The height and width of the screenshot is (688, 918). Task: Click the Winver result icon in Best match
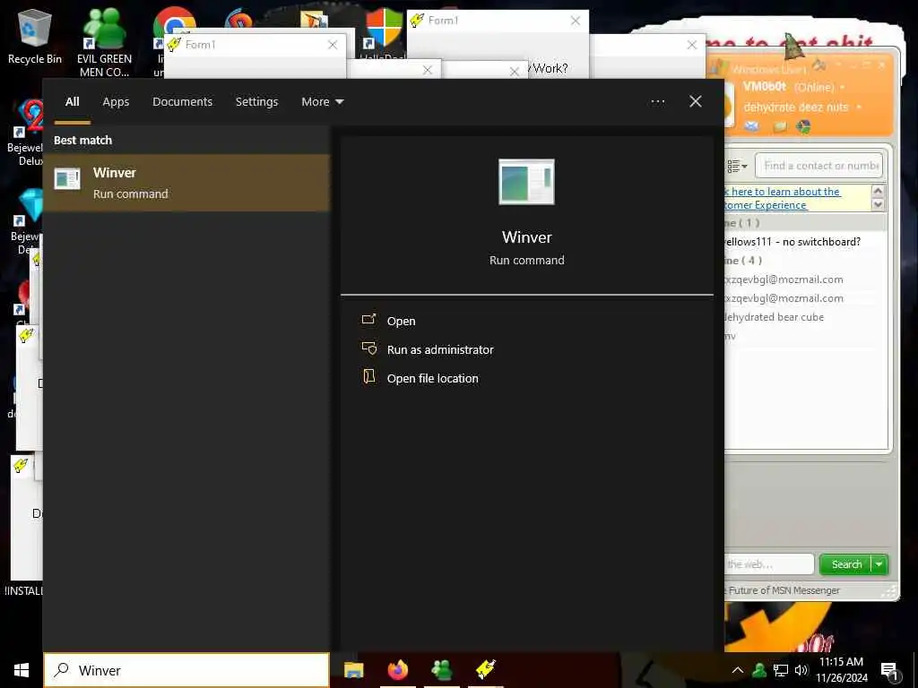[x=67, y=179]
